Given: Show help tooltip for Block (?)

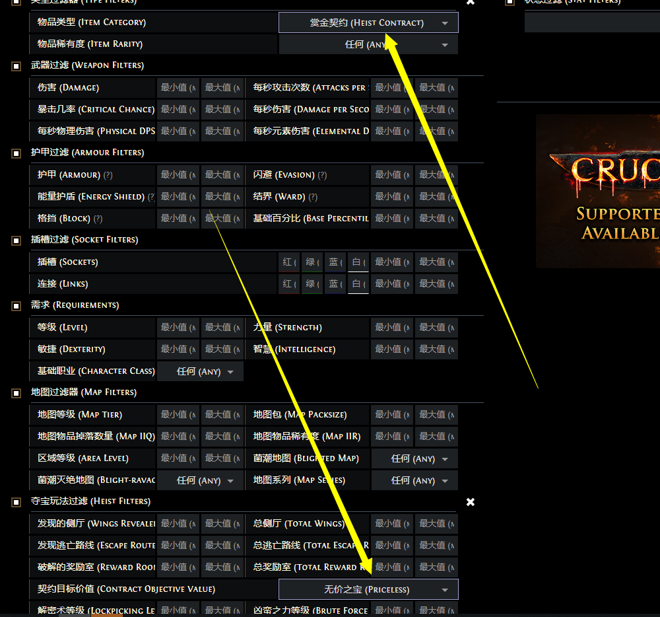Looking at the screenshot, I should [x=98, y=219].
